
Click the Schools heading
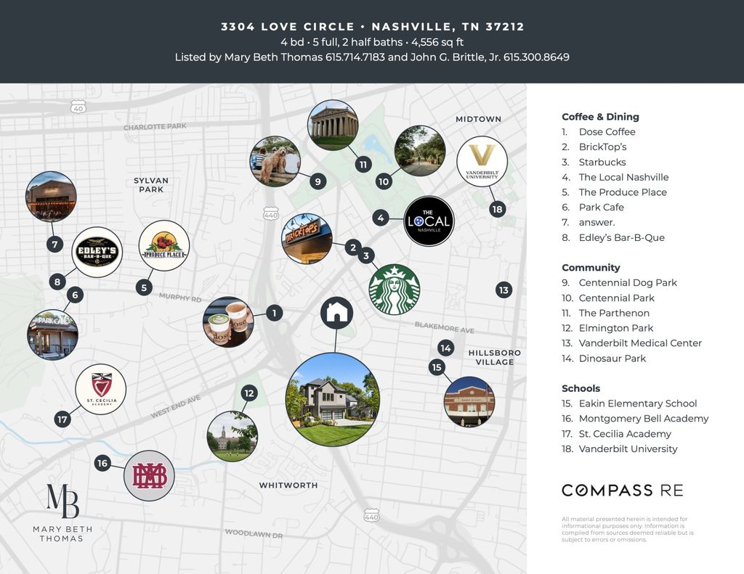(581, 389)
